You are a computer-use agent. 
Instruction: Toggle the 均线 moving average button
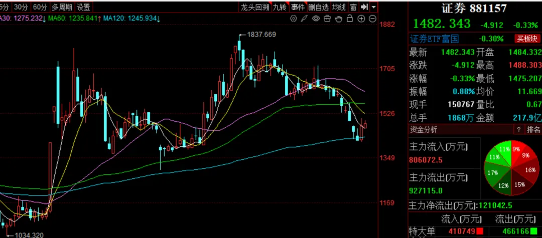tap(339, 7)
